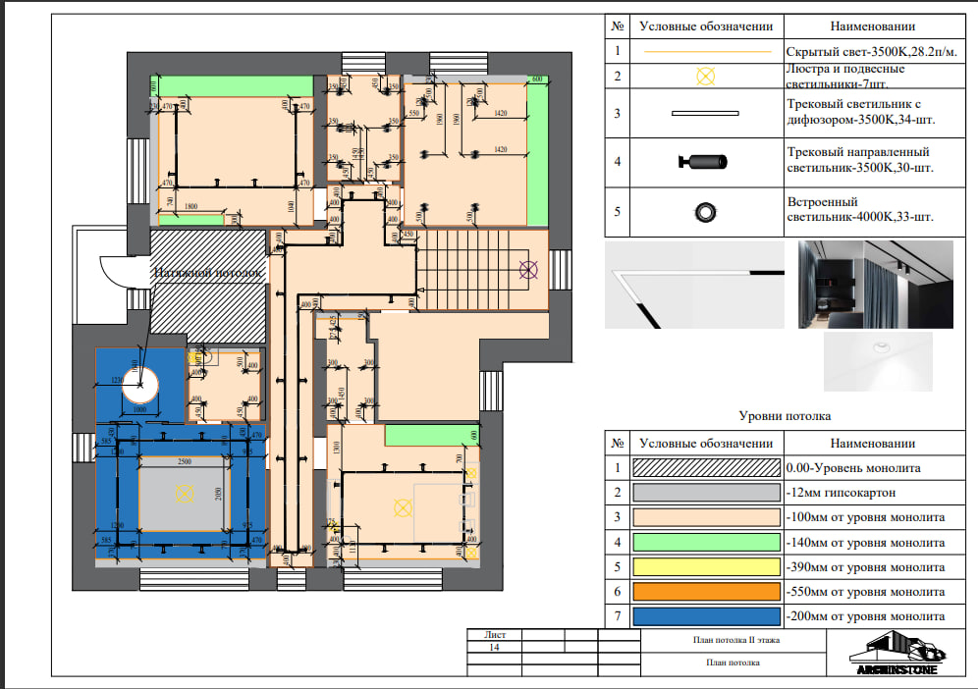This screenshot has width=978, height=689.
Task: Click the yellow chandelier marker in the gray ceiling
Action: pyautogui.click(x=185, y=494)
